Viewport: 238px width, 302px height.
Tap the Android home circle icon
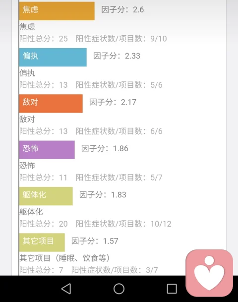(x=119, y=289)
